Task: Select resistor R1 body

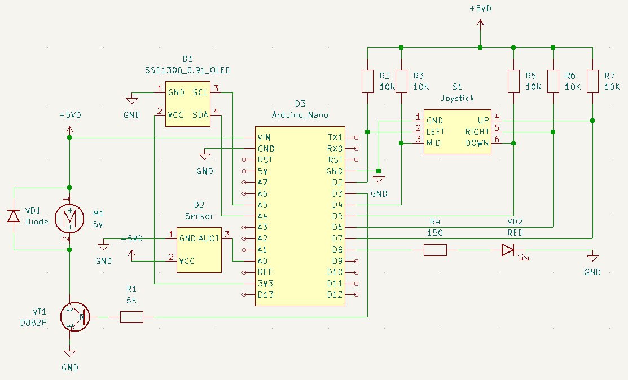Action: pyautogui.click(x=131, y=317)
